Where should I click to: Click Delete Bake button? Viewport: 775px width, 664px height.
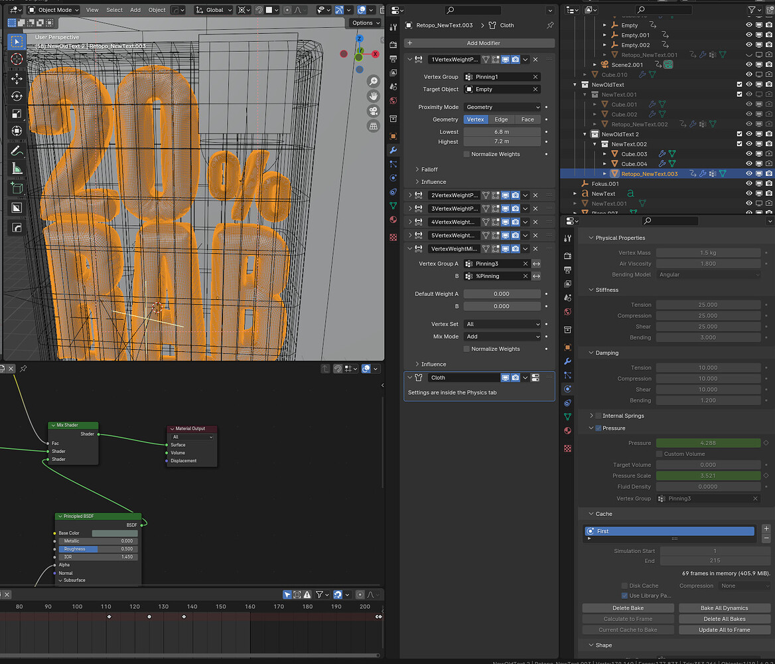(628, 608)
